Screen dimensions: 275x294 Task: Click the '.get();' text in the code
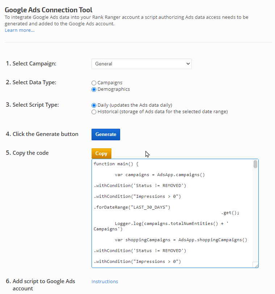pyautogui.click(x=230, y=213)
